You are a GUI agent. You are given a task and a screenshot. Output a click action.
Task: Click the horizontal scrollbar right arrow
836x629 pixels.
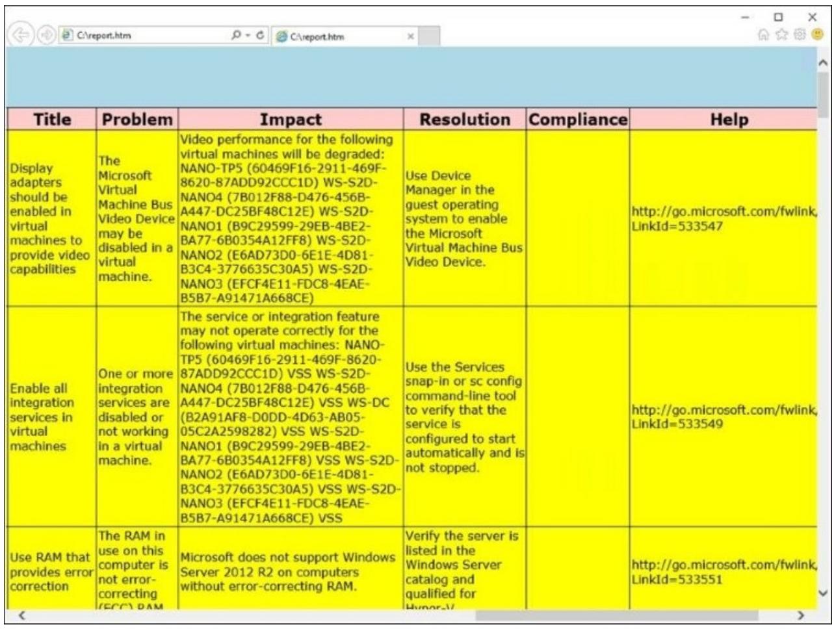801,615
